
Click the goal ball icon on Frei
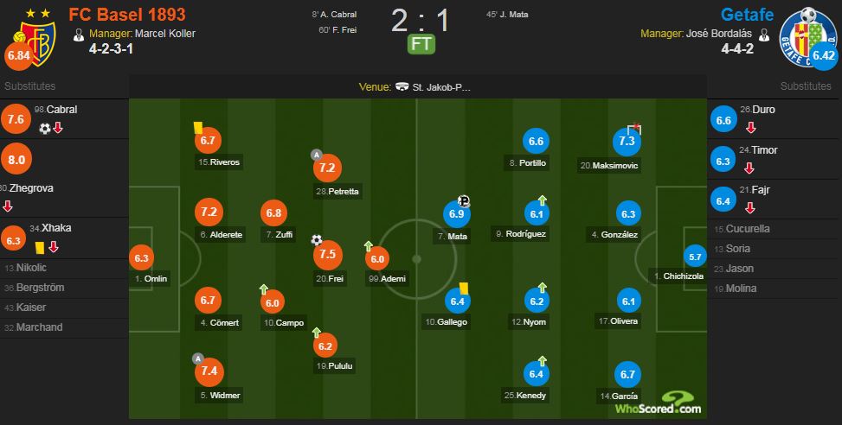(317, 240)
